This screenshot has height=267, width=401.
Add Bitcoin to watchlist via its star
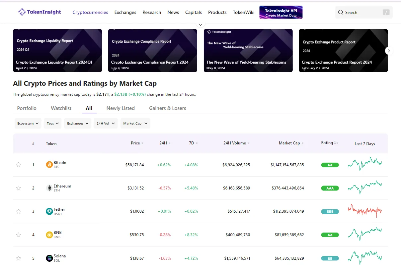pos(19,165)
